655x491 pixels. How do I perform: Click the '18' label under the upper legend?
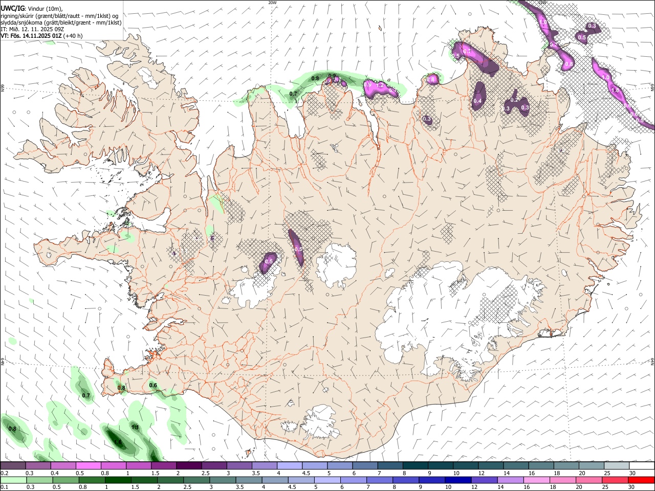tap(556, 473)
